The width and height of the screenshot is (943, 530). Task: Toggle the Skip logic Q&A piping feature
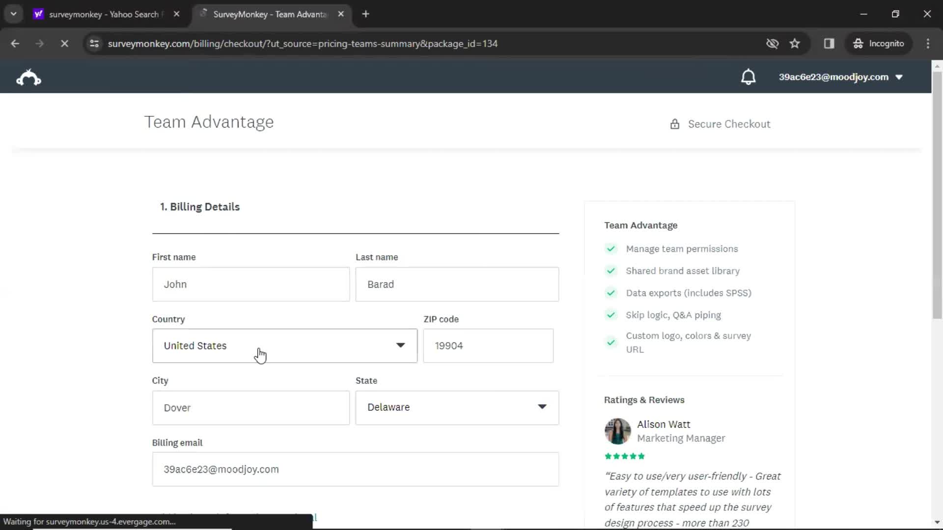pyautogui.click(x=611, y=315)
